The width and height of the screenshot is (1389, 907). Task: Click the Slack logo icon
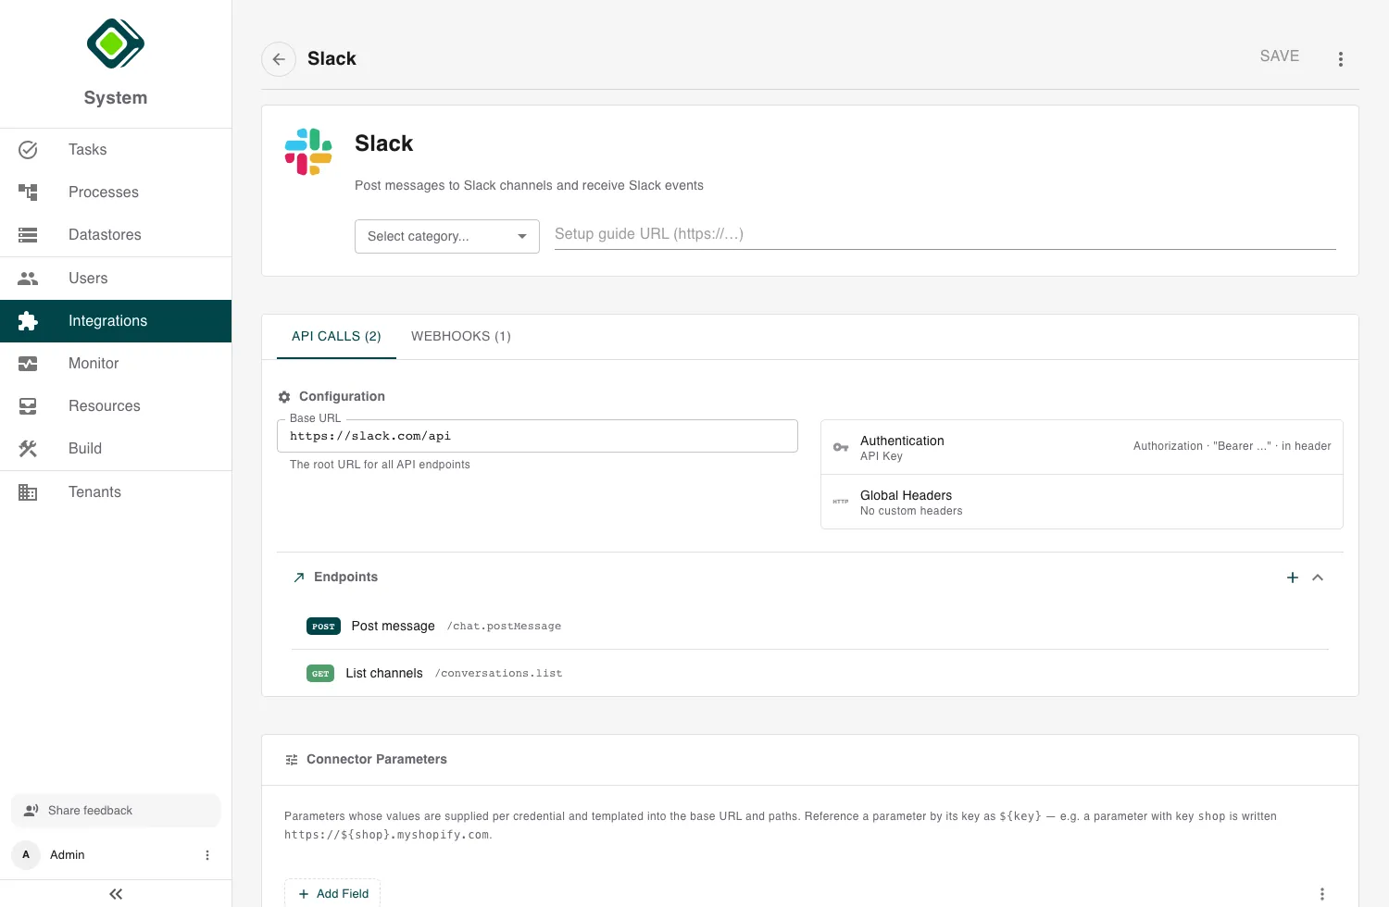tap(308, 152)
